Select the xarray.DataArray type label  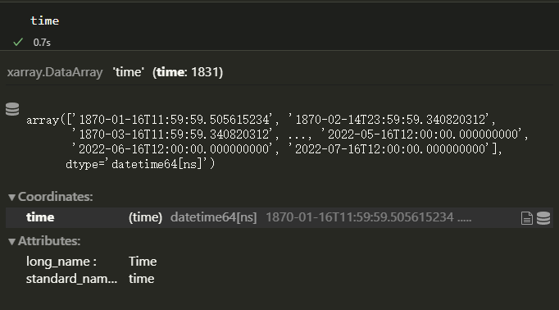pos(55,72)
